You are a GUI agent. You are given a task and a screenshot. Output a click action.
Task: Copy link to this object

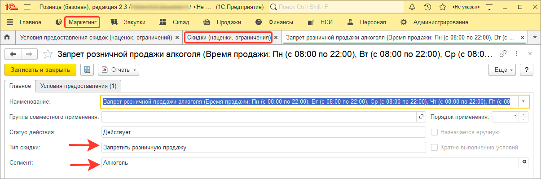click(504, 53)
